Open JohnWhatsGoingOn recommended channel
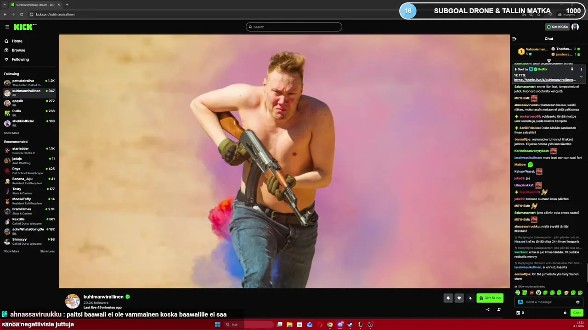Screen dimensions: 588x330 (x=29, y=231)
